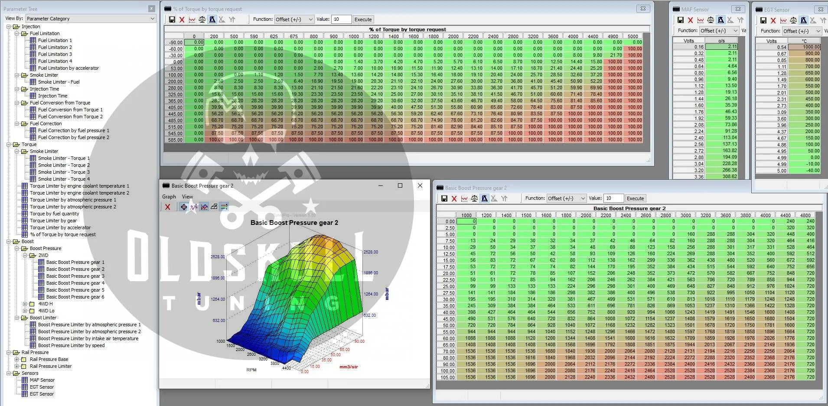
Task: Click the rotate/move icon in 3D graph toolbar
Action: 184,207
